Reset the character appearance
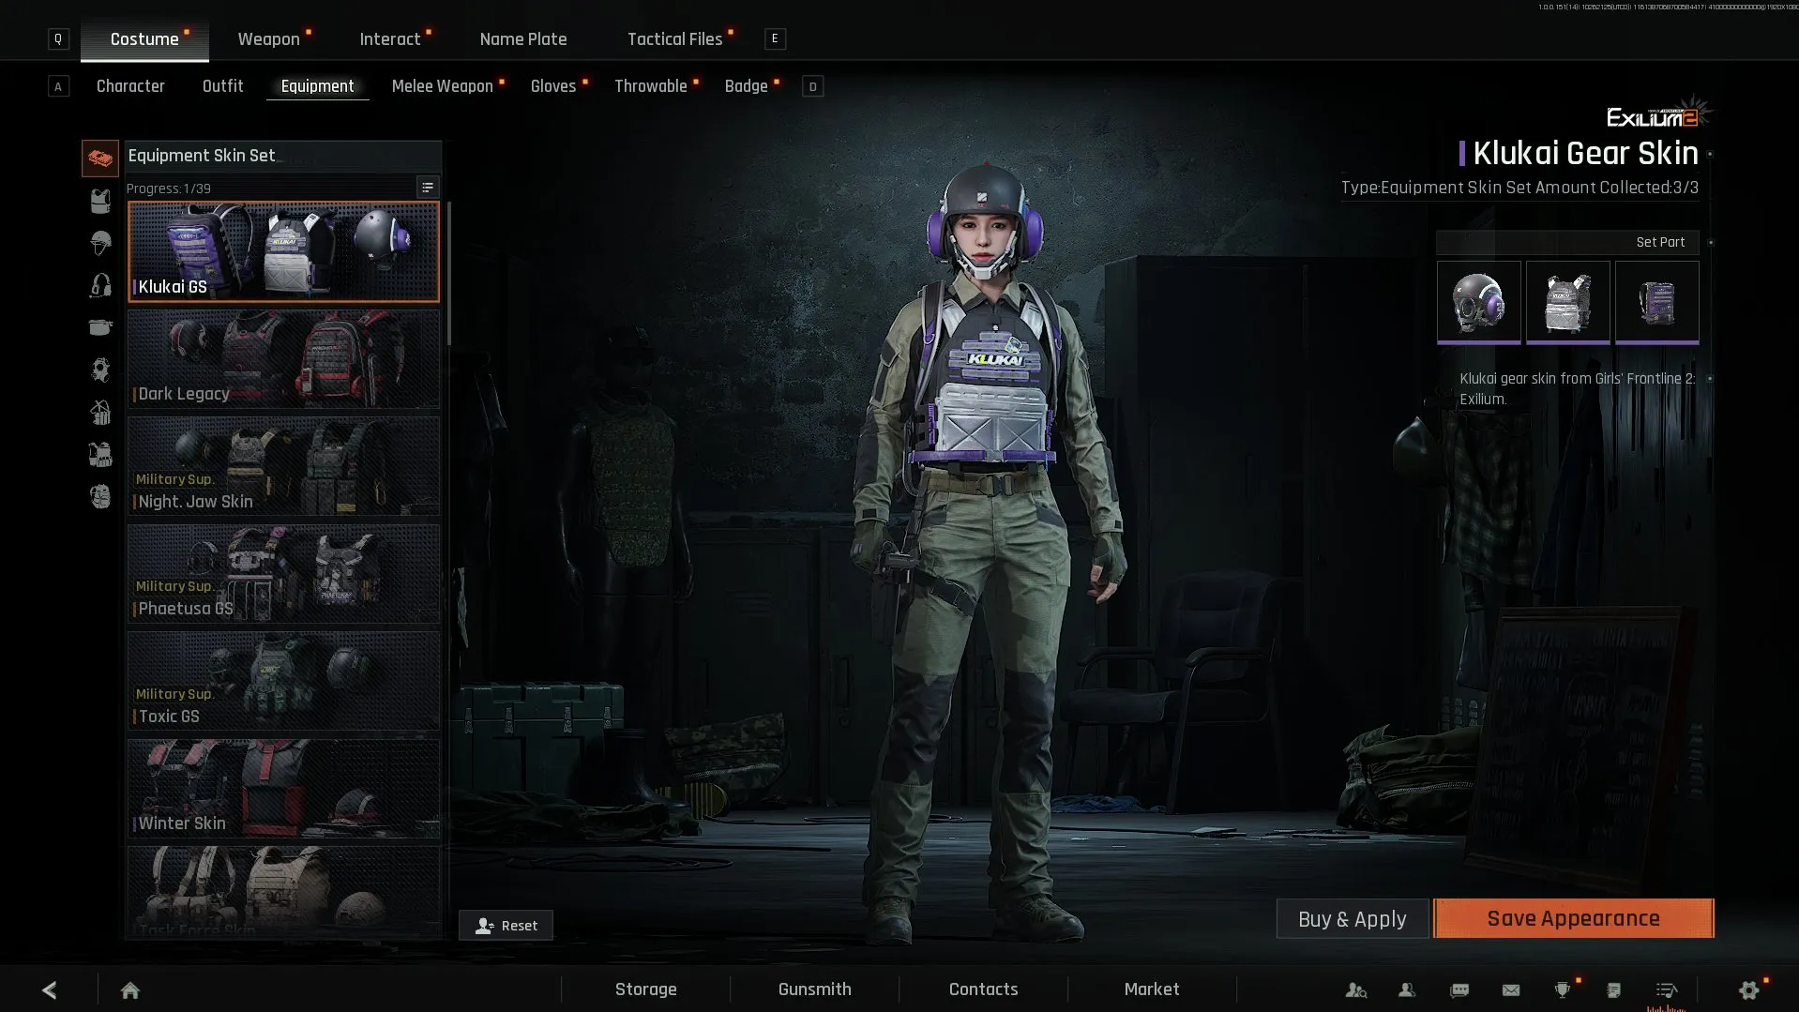 coord(506,925)
